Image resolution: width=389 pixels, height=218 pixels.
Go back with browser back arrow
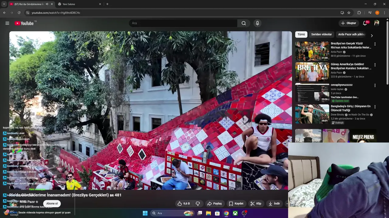[x=4, y=13]
